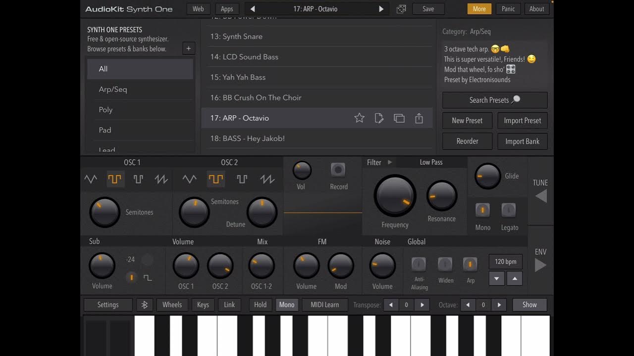The height and width of the screenshot is (356, 634).
Task: Click the Reorder button
Action: point(467,141)
